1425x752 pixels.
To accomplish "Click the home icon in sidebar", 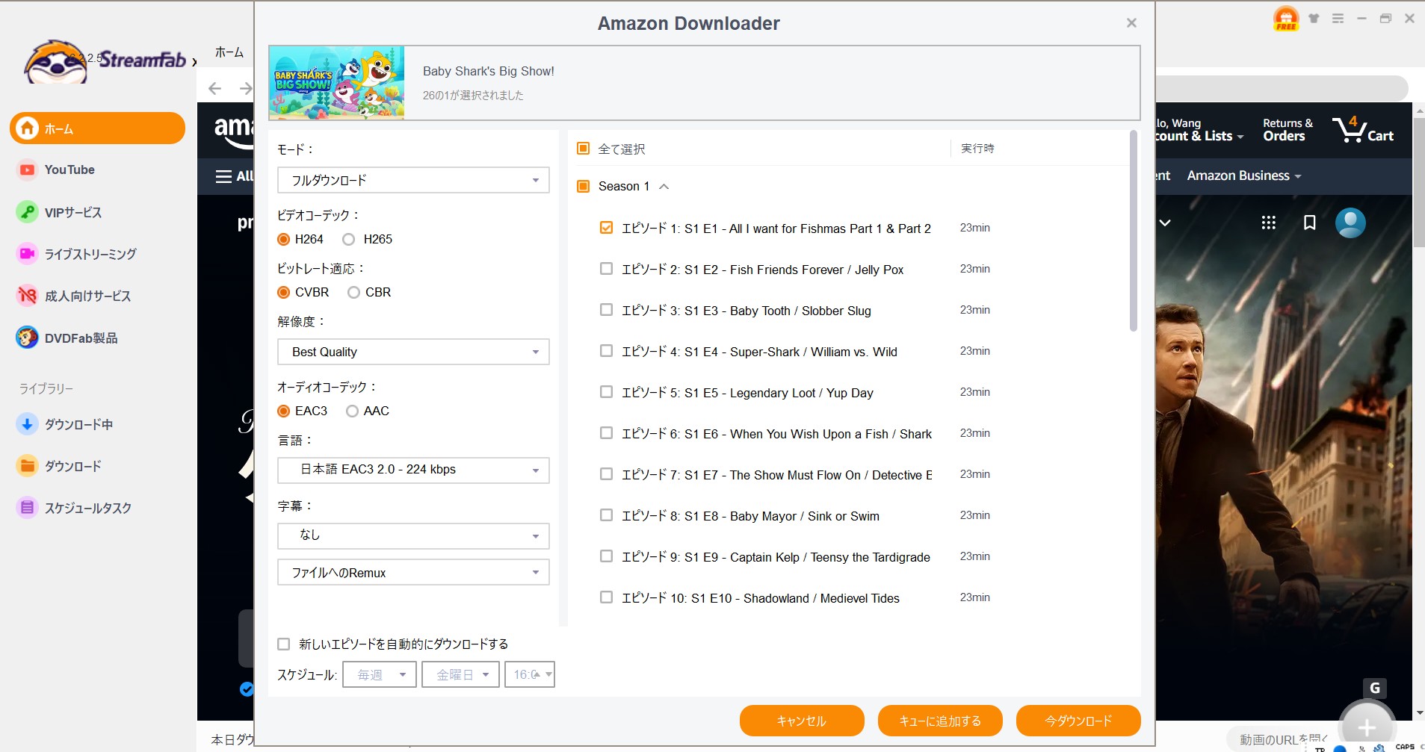I will point(28,128).
